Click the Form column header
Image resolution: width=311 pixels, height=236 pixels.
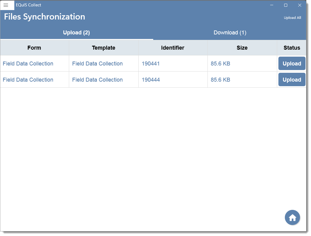tap(34, 48)
